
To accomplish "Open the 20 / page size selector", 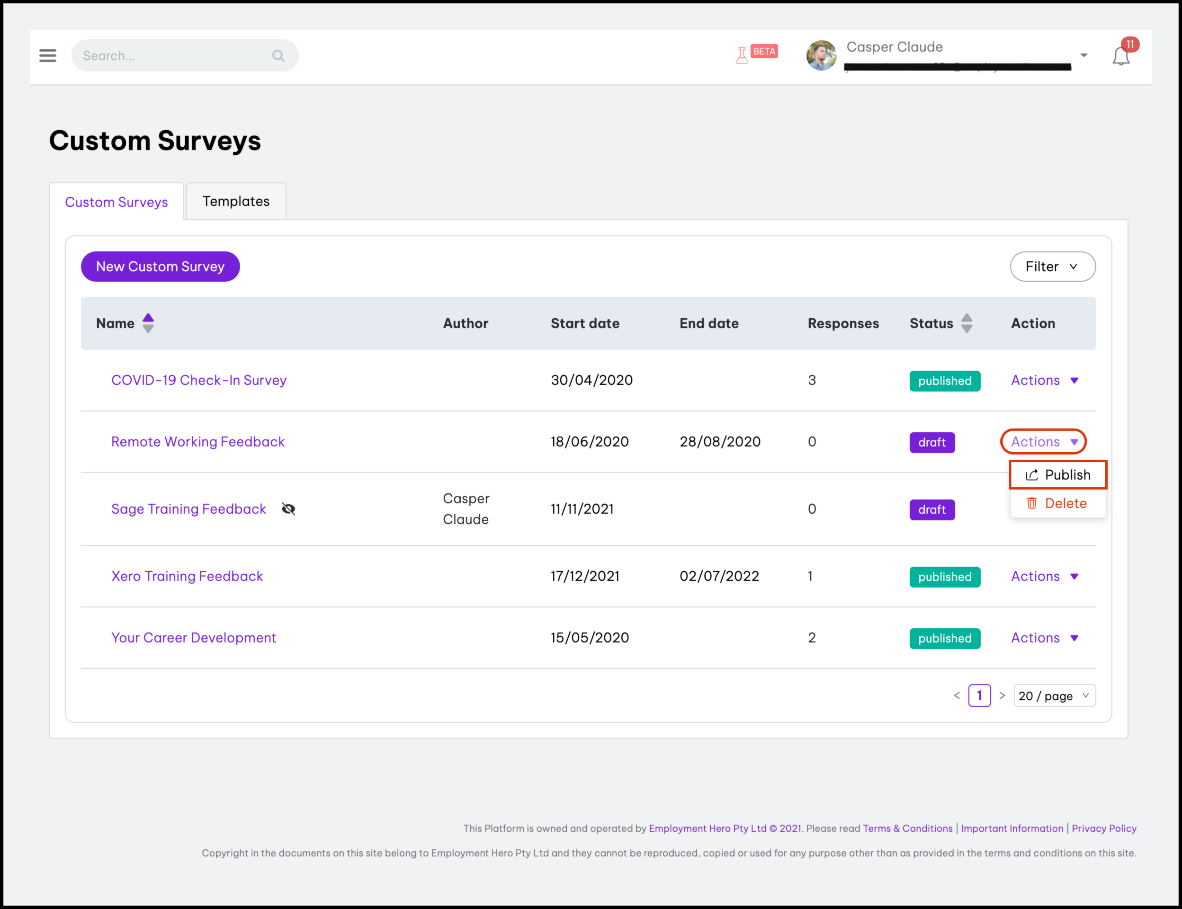I will coord(1054,696).
